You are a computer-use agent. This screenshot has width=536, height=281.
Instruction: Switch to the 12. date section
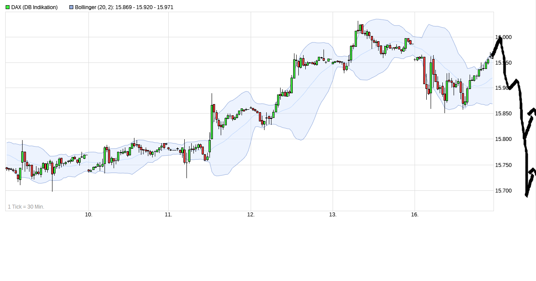click(251, 214)
